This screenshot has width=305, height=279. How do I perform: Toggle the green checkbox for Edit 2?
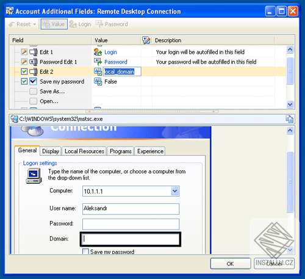pyautogui.click(x=24, y=71)
